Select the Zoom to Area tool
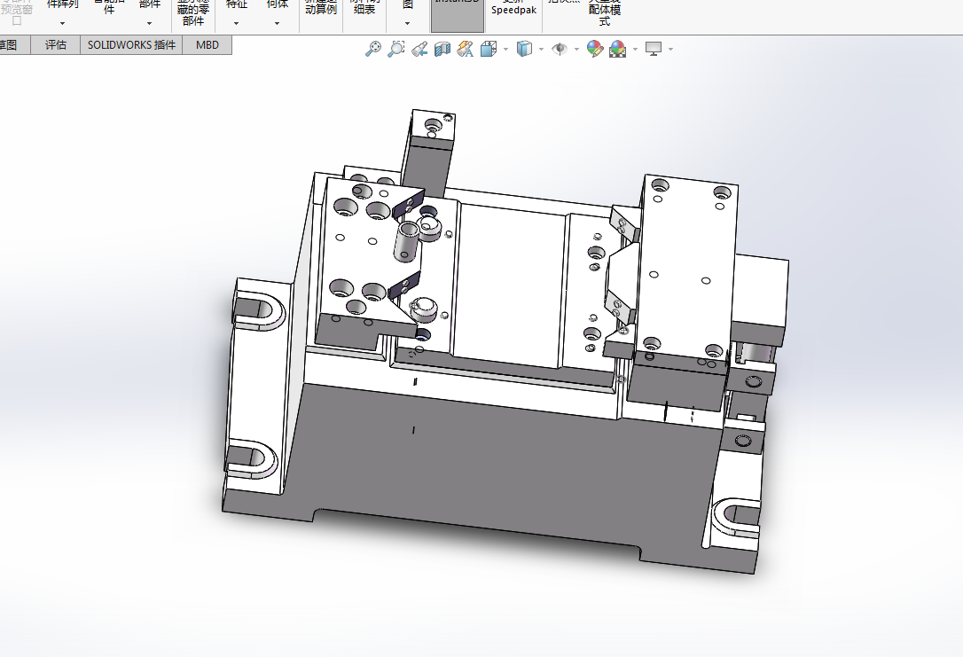The image size is (963, 657). [x=396, y=49]
